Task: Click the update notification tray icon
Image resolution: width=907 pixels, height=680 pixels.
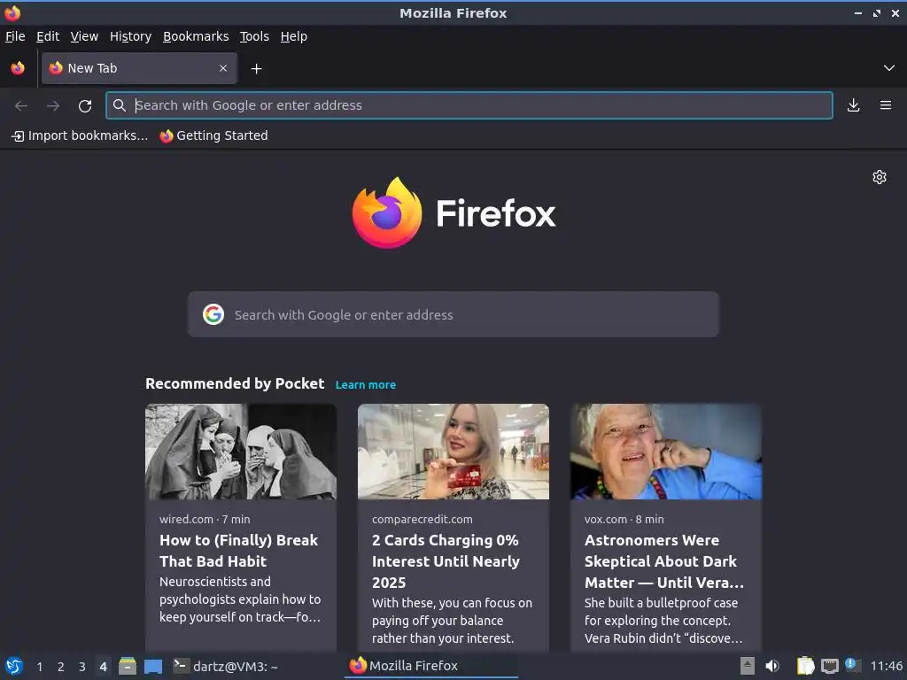Action: [x=853, y=665]
